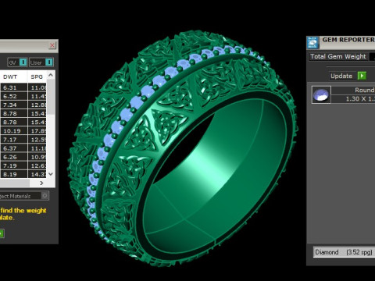The width and height of the screenshot is (375, 281).
Task: Select the Round gem entry text
Action: [364, 90]
